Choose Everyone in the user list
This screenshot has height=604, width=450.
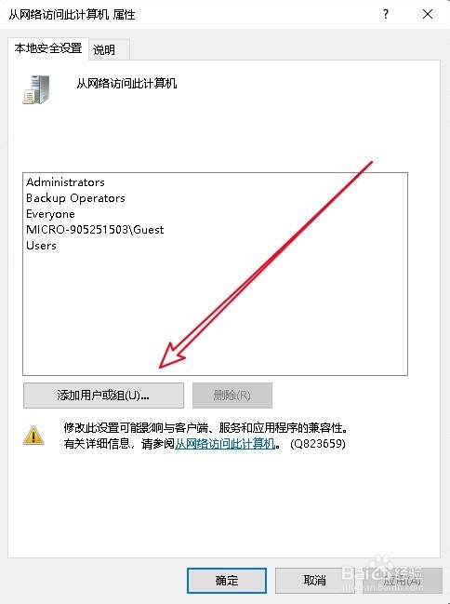point(50,214)
